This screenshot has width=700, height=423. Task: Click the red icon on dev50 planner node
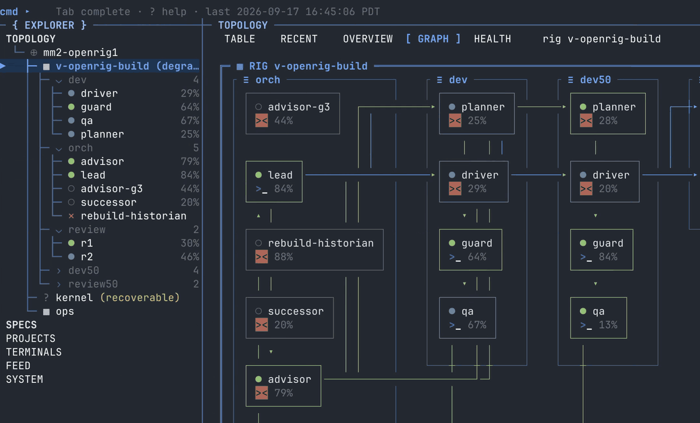[x=586, y=121]
